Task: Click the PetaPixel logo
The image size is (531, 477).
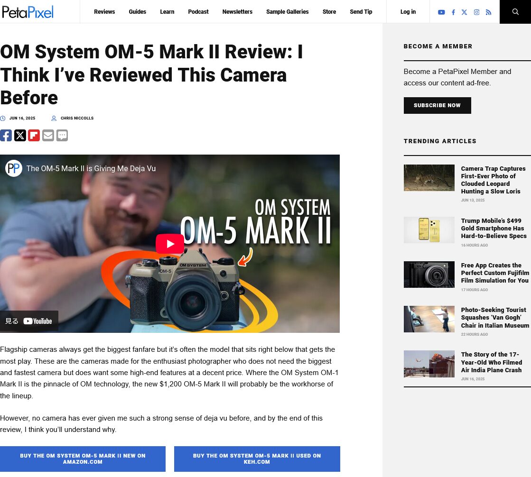Action: [28, 12]
